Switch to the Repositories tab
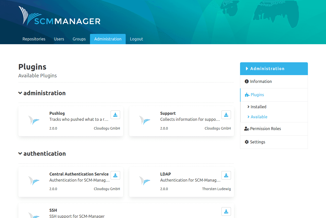This screenshot has width=326, height=218. click(x=34, y=39)
